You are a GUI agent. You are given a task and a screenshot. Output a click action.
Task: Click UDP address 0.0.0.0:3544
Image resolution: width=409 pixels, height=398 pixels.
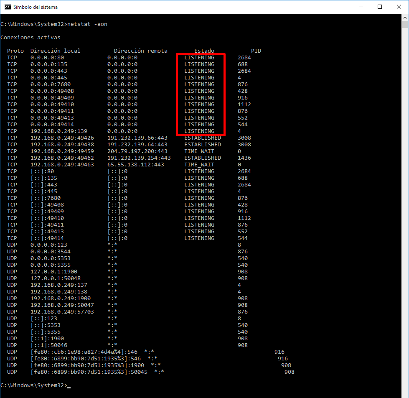click(x=51, y=252)
